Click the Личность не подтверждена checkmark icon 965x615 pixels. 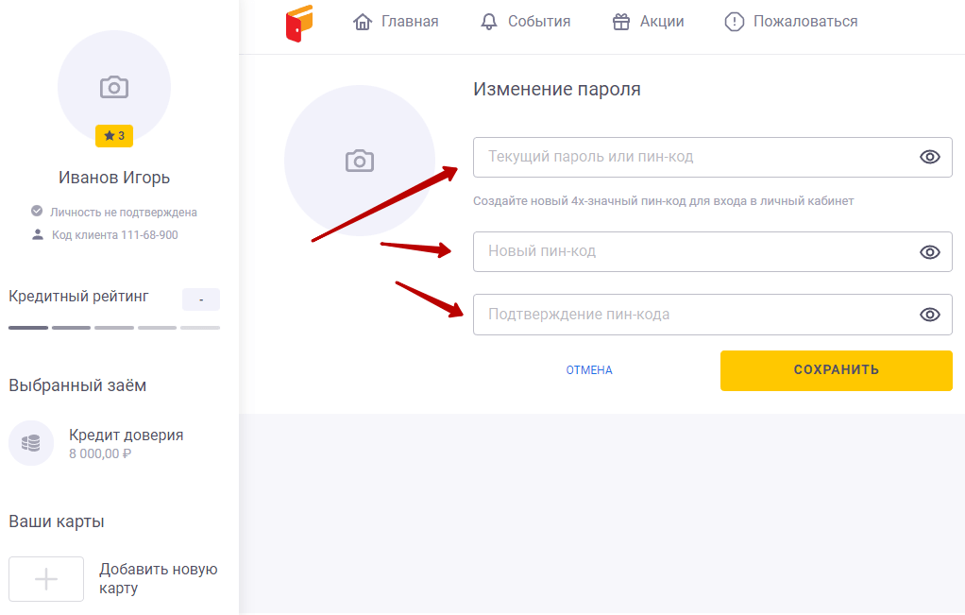[x=37, y=212]
